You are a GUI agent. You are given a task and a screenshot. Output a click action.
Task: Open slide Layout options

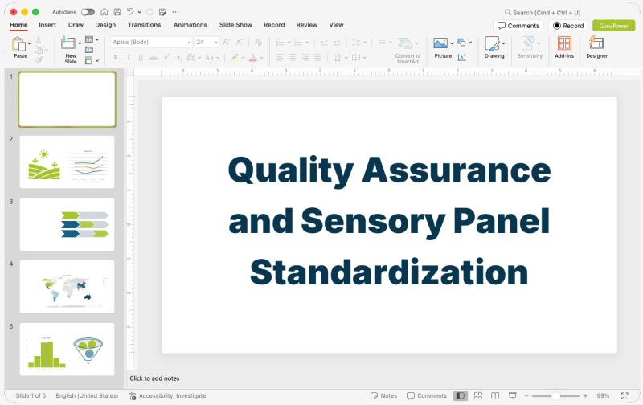[89, 39]
